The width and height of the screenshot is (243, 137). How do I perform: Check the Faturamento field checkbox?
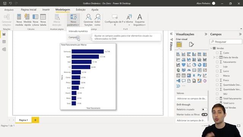pos(217,62)
